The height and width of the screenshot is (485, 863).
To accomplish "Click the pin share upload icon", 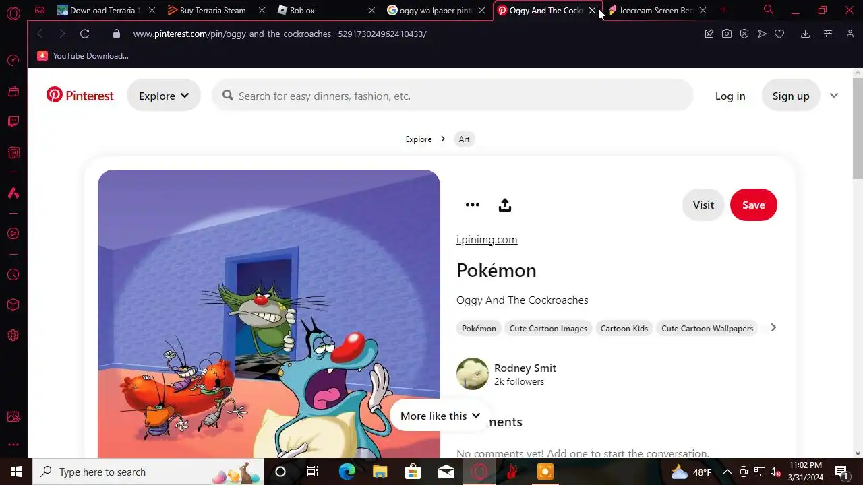I will (x=505, y=205).
